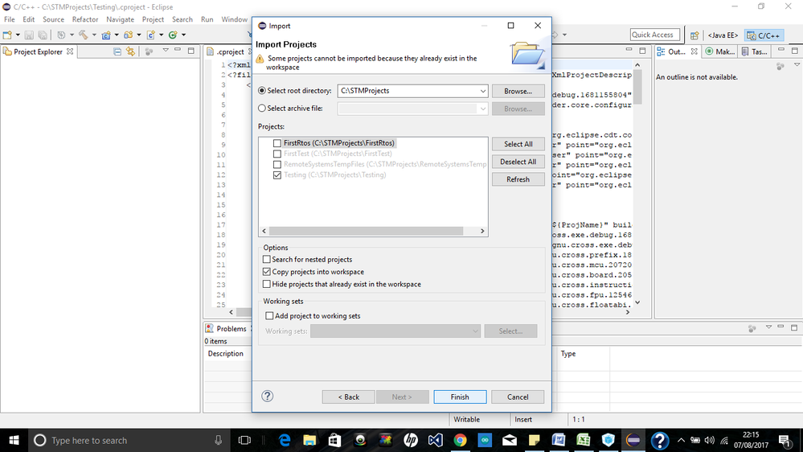Open the dropdown beside New C/C++ Project icon
Viewport: 803px width, 452px height.
coord(117,35)
